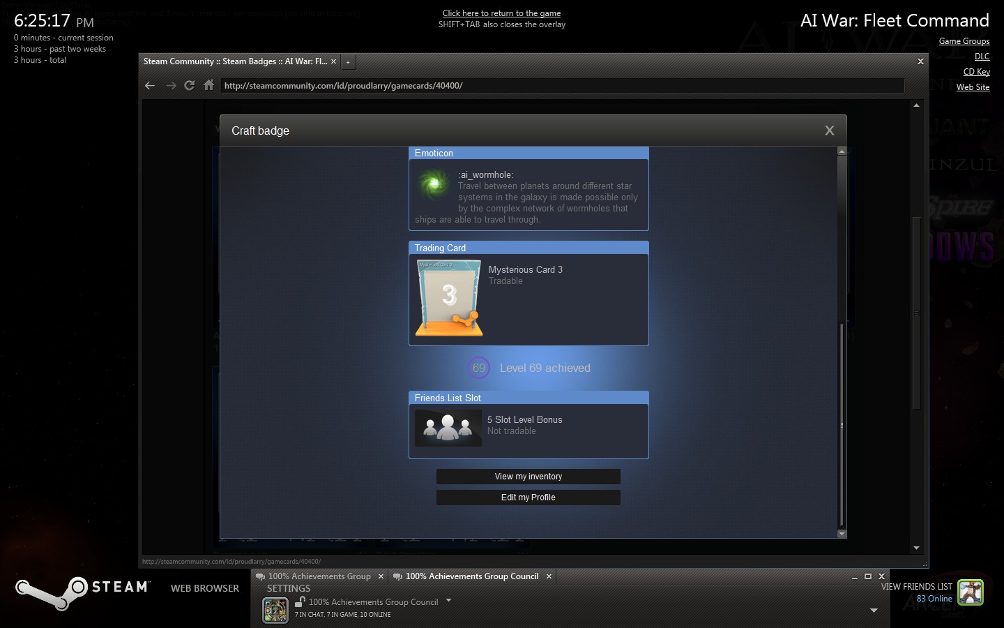Close the Steam Badges browser tab

333,61
